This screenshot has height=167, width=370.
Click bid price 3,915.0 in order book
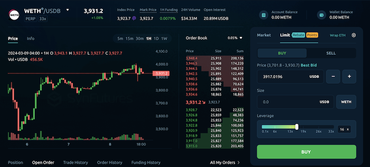click(x=192, y=146)
